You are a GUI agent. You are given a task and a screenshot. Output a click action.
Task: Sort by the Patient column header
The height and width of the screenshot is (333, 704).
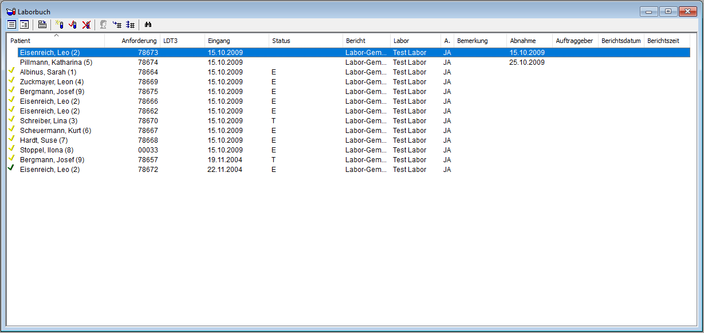(56, 41)
